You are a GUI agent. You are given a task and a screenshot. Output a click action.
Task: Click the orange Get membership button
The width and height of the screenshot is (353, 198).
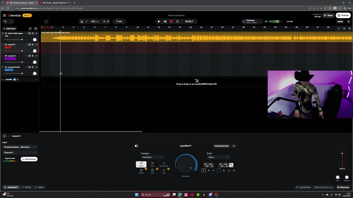point(27,15)
